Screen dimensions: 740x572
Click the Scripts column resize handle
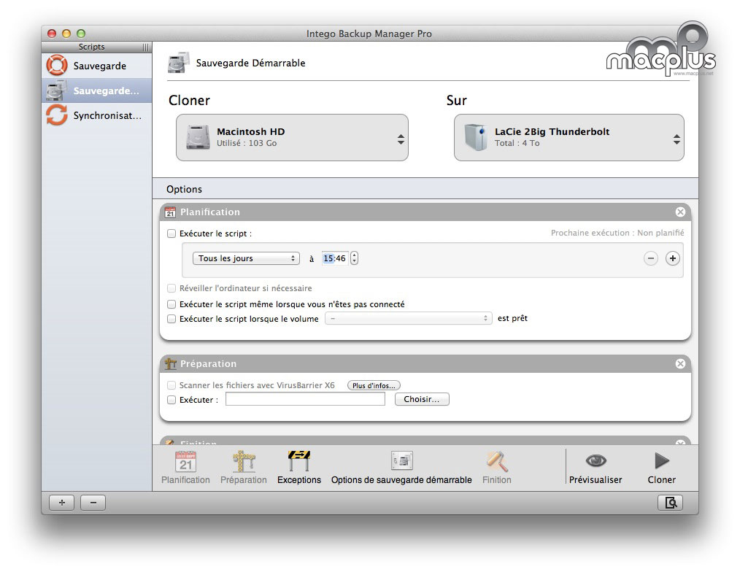(x=145, y=47)
